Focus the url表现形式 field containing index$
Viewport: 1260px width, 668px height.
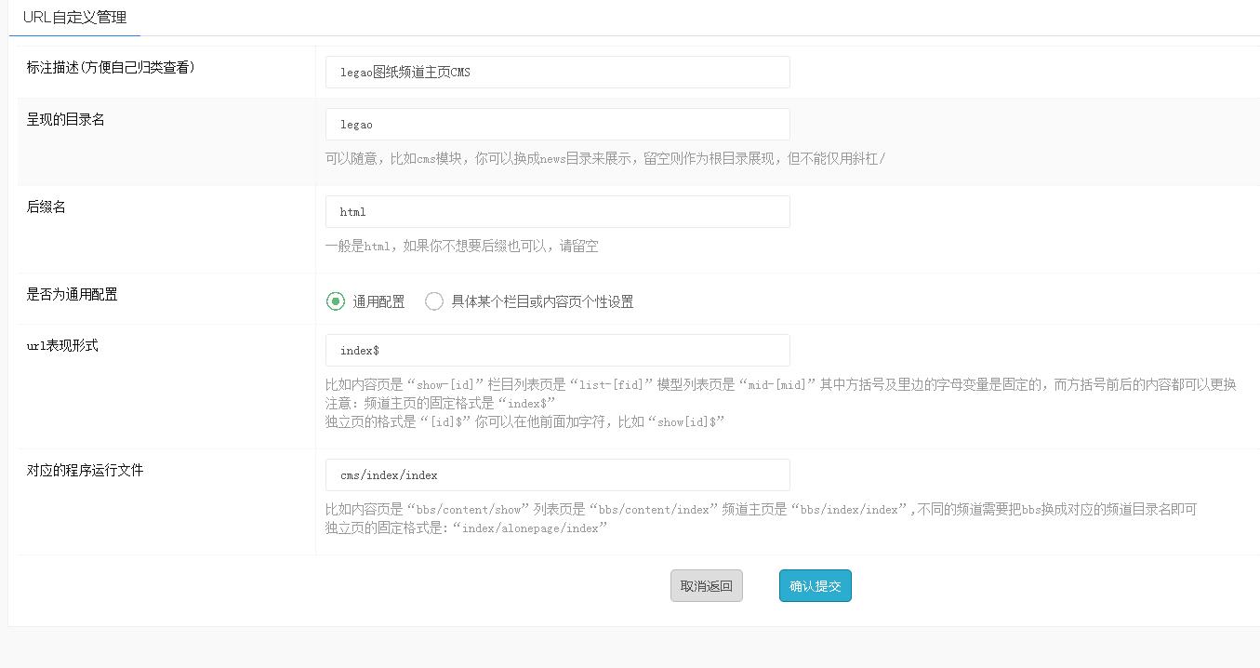point(557,351)
